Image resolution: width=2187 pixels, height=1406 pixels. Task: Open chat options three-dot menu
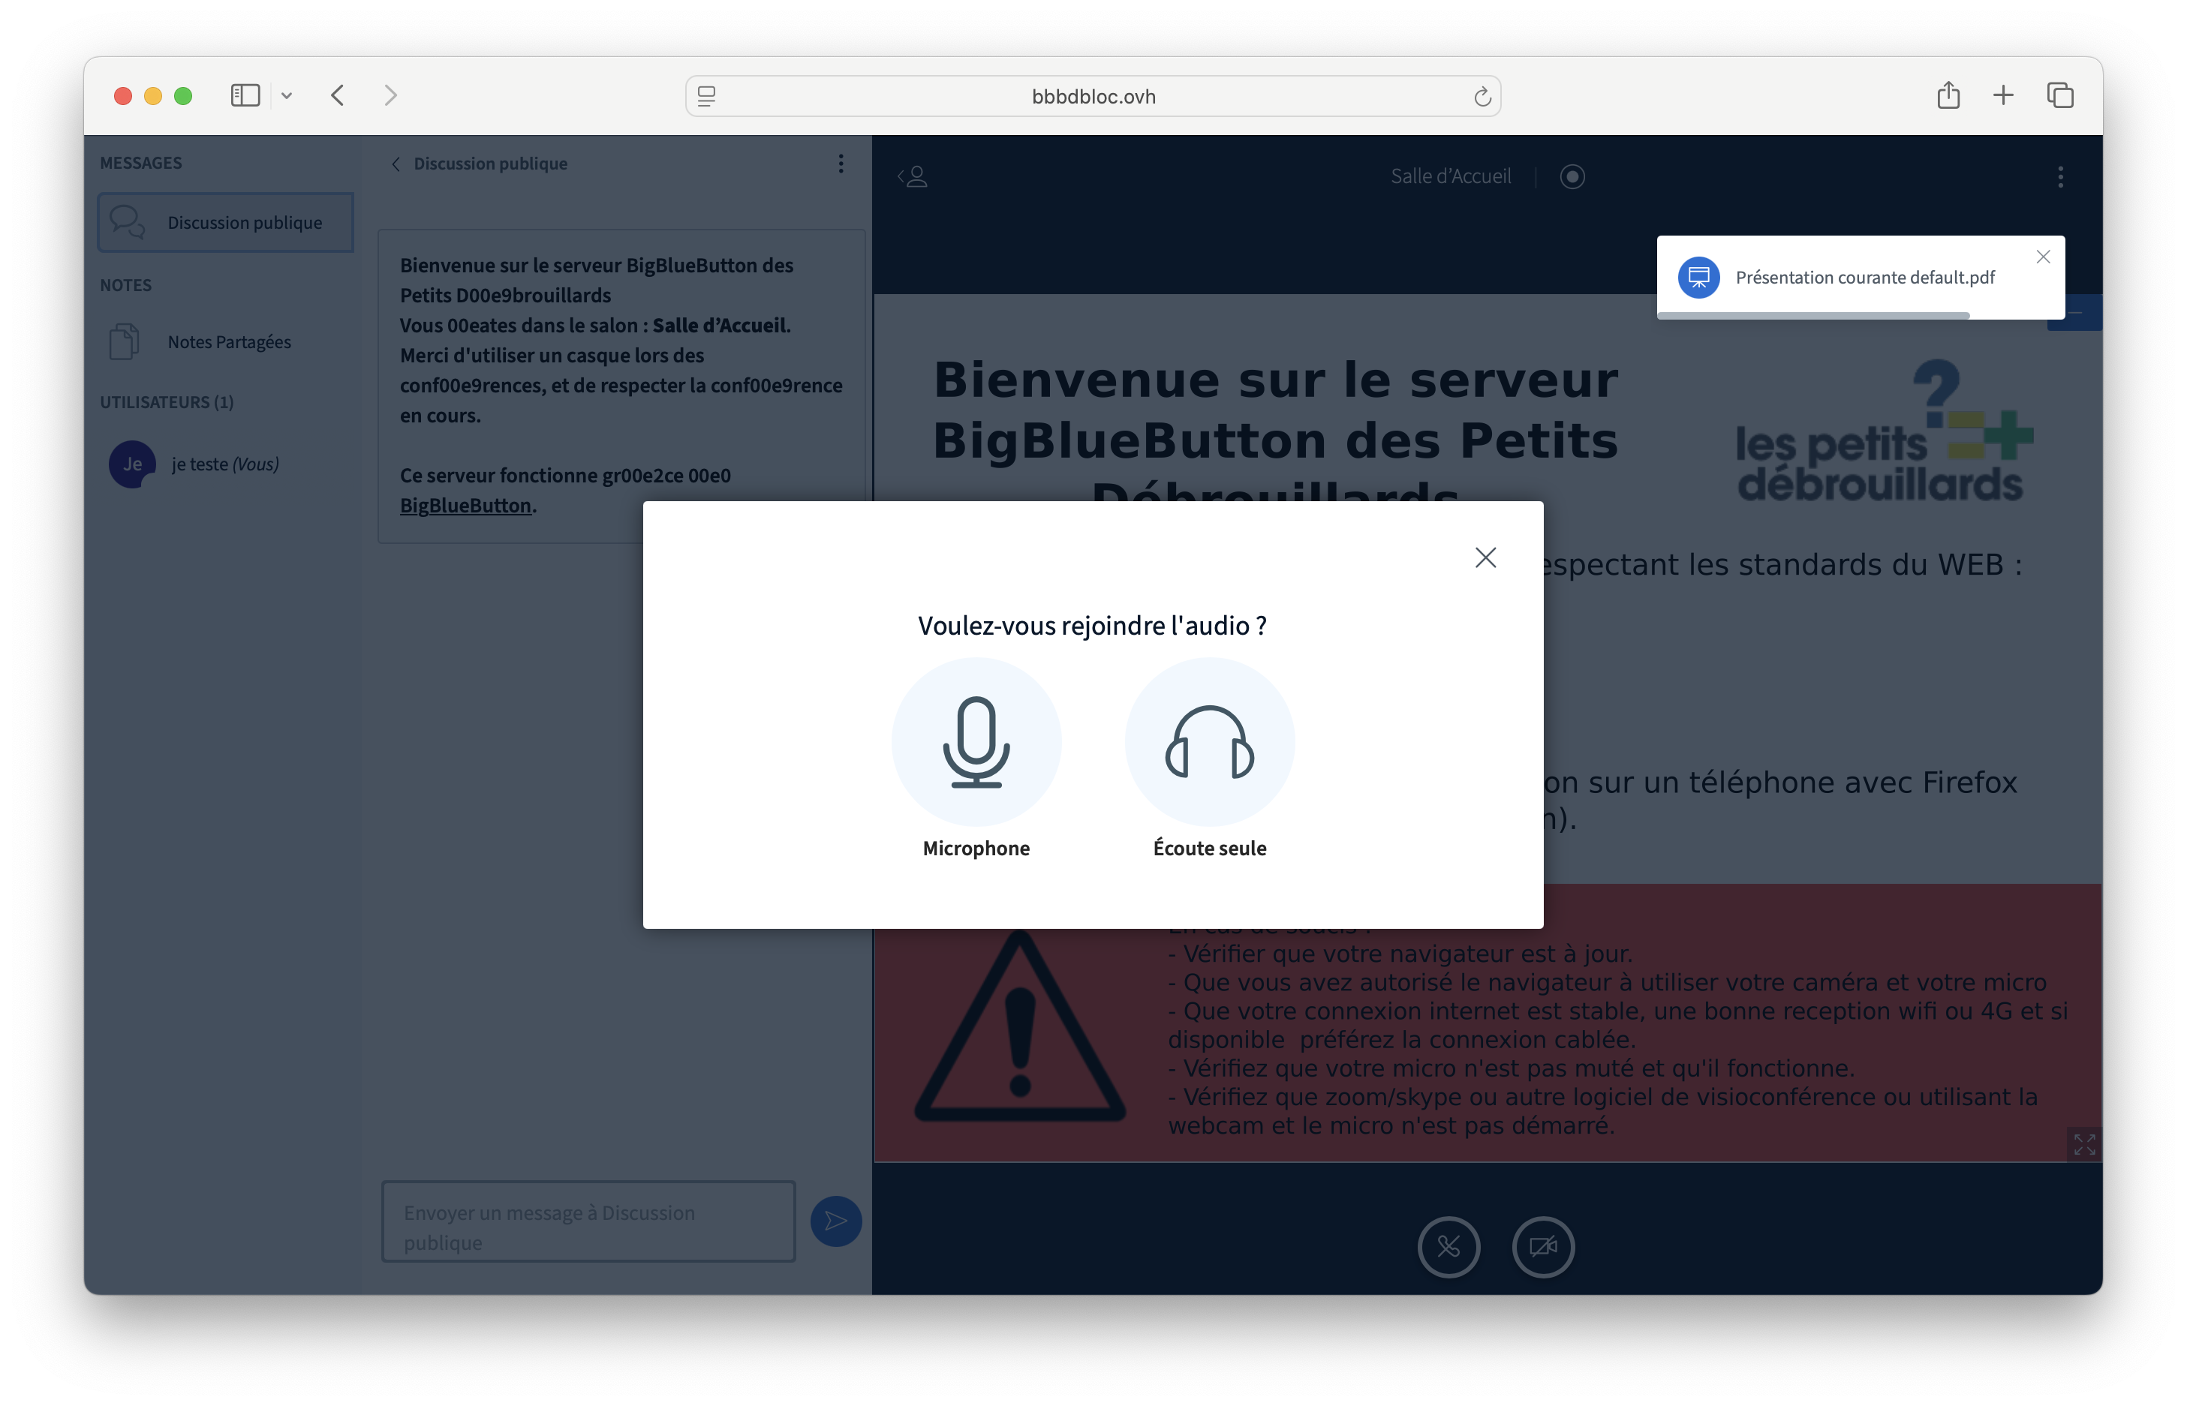[x=840, y=164]
